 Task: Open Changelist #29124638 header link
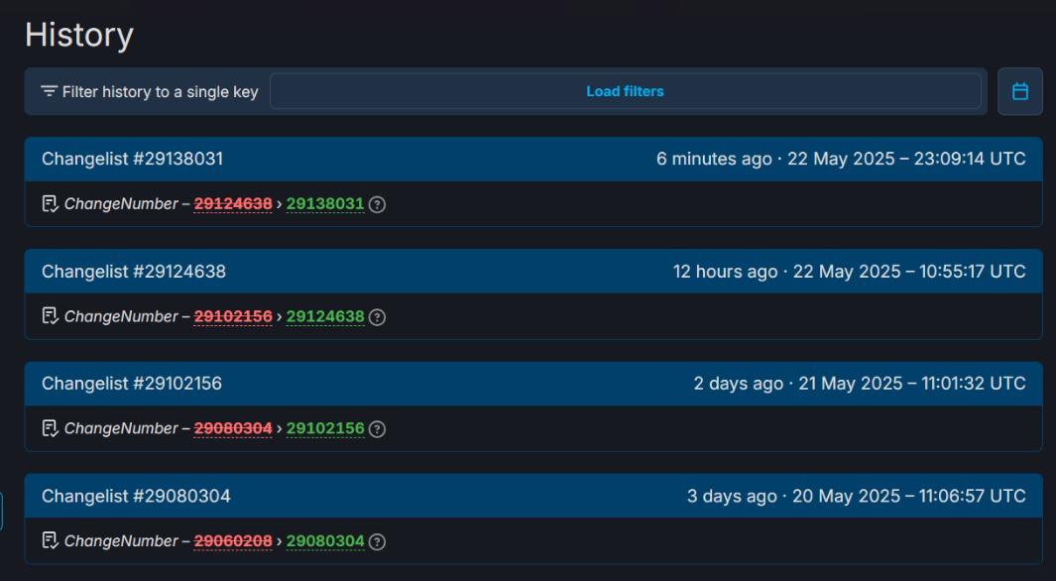(x=133, y=271)
